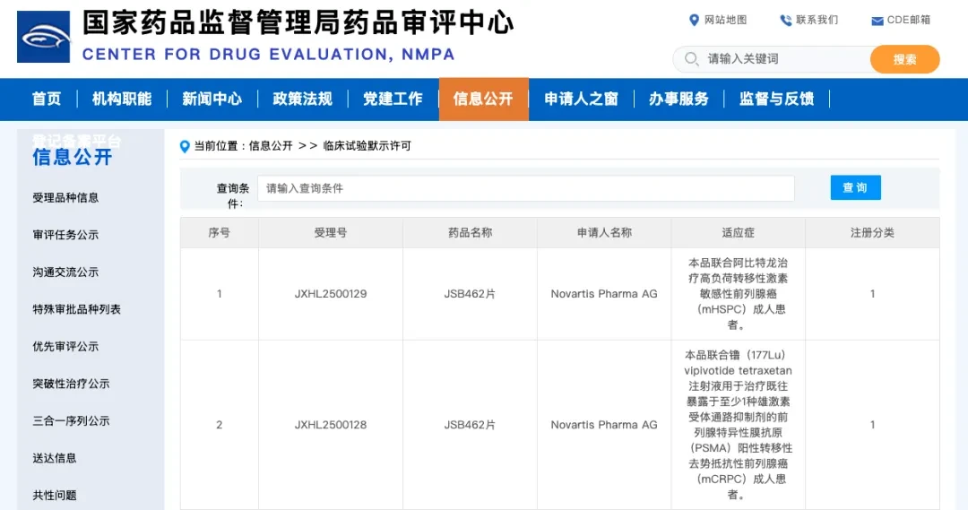Click the blue 查询 button

[855, 187]
